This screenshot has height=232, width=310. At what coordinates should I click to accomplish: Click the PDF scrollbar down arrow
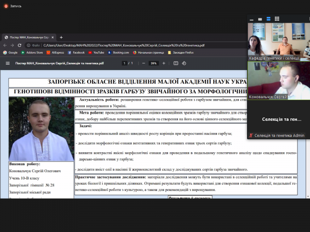(308, 197)
